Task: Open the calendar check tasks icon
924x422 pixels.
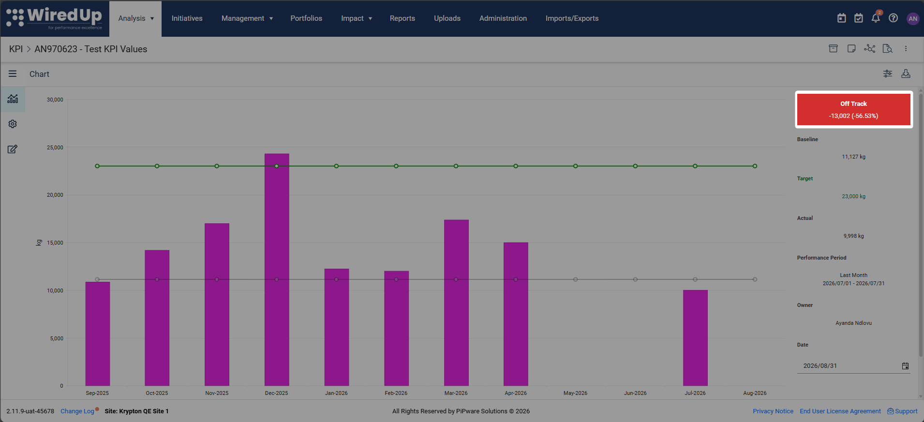Action: coord(859,18)
